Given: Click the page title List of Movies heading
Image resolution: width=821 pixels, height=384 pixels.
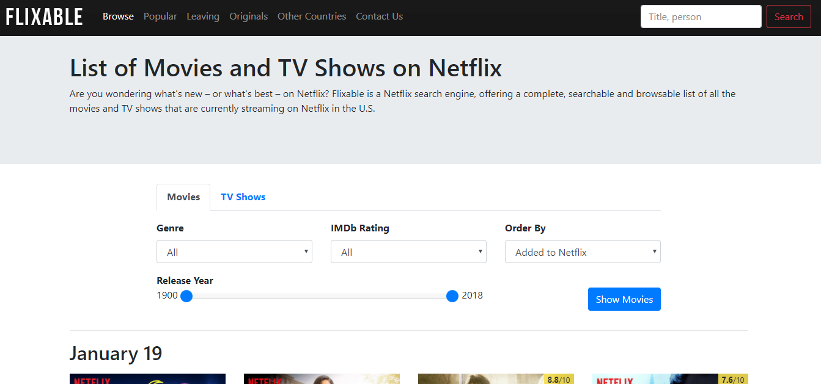Looking at the screenshot, I should click(285, 68).
